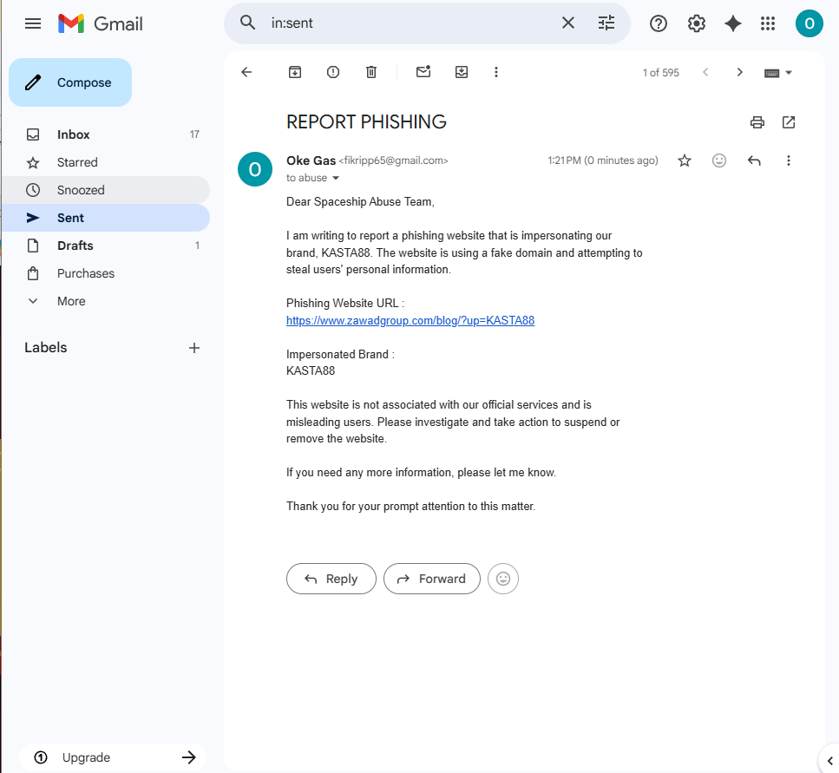This screenshot has width=839, height=773.
Task: Go back to the Sent list
Action: pyautogui.click(x=246, y=72)
